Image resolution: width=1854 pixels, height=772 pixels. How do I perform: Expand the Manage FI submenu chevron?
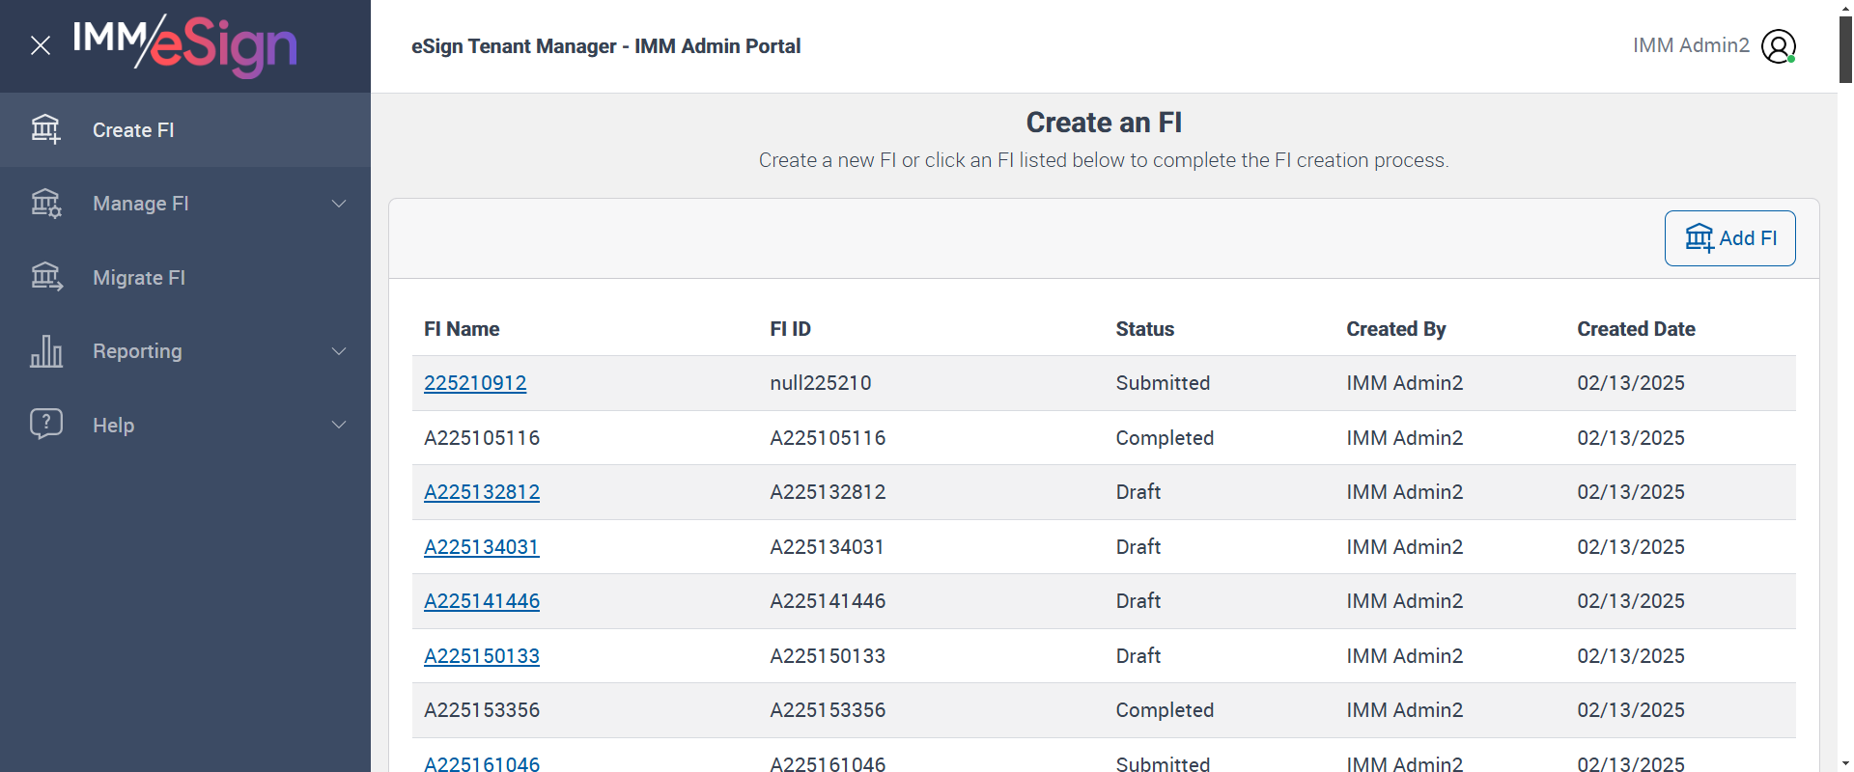click(x=339, y=204)
